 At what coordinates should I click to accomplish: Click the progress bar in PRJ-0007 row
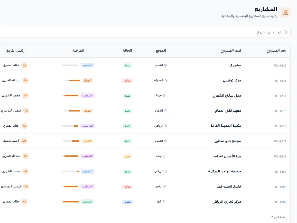coord(71,202)
